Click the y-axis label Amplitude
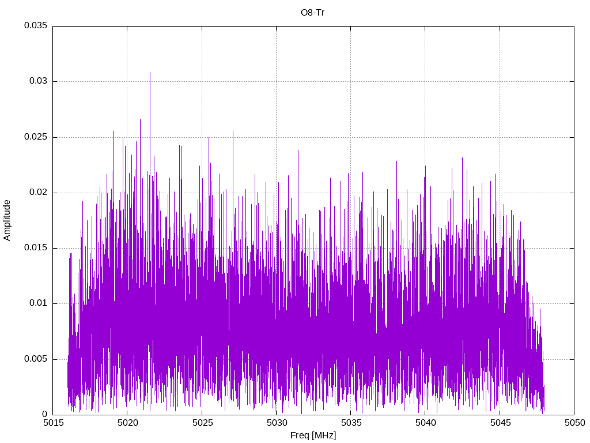The image size is (590, 443). point(7,220)
